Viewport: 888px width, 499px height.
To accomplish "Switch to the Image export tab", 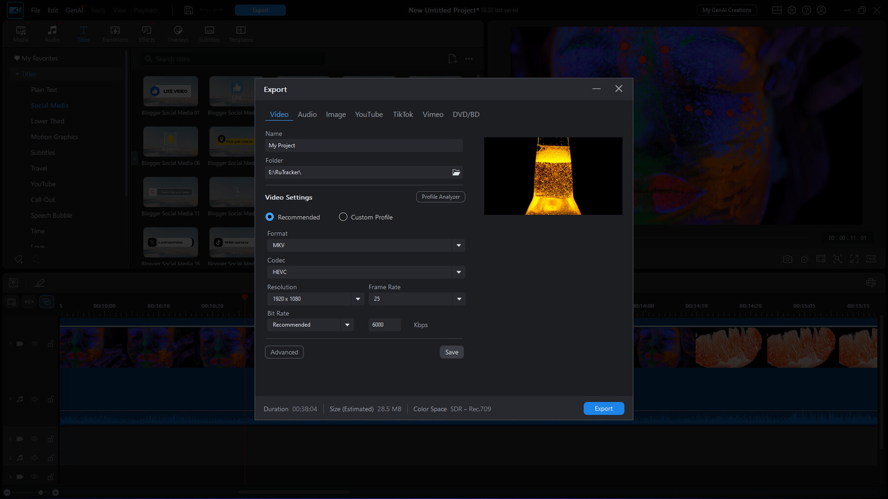I will pos(336,114).
